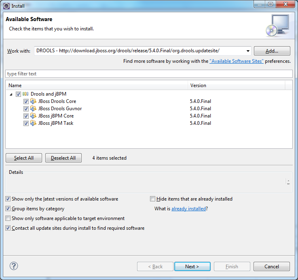Open the Available Software Sites link
Viewport: 298px width, 280px height.
click(237, 61)
